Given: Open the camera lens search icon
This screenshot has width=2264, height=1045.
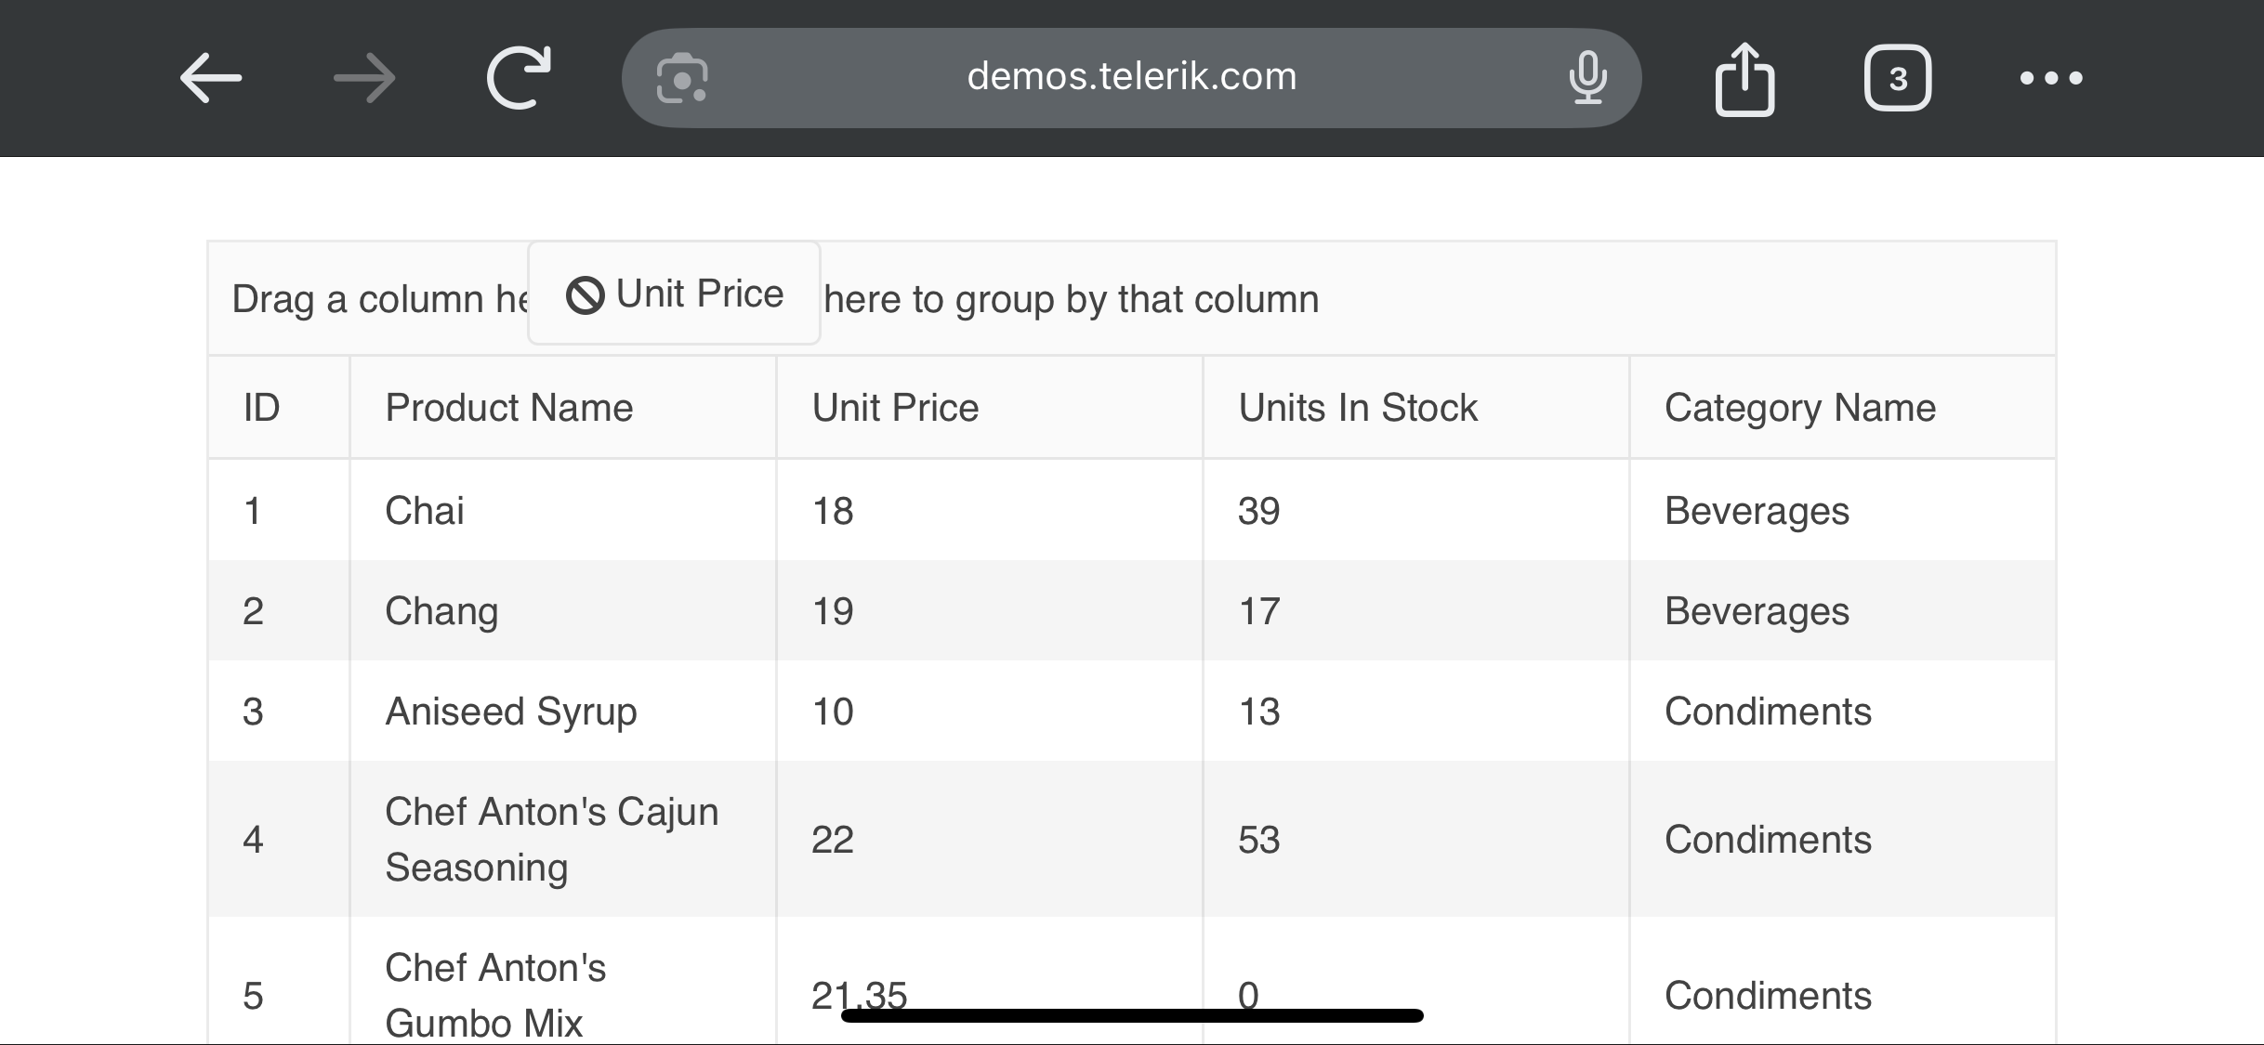Looking at the screenshot, I should [x=682, y=78].
